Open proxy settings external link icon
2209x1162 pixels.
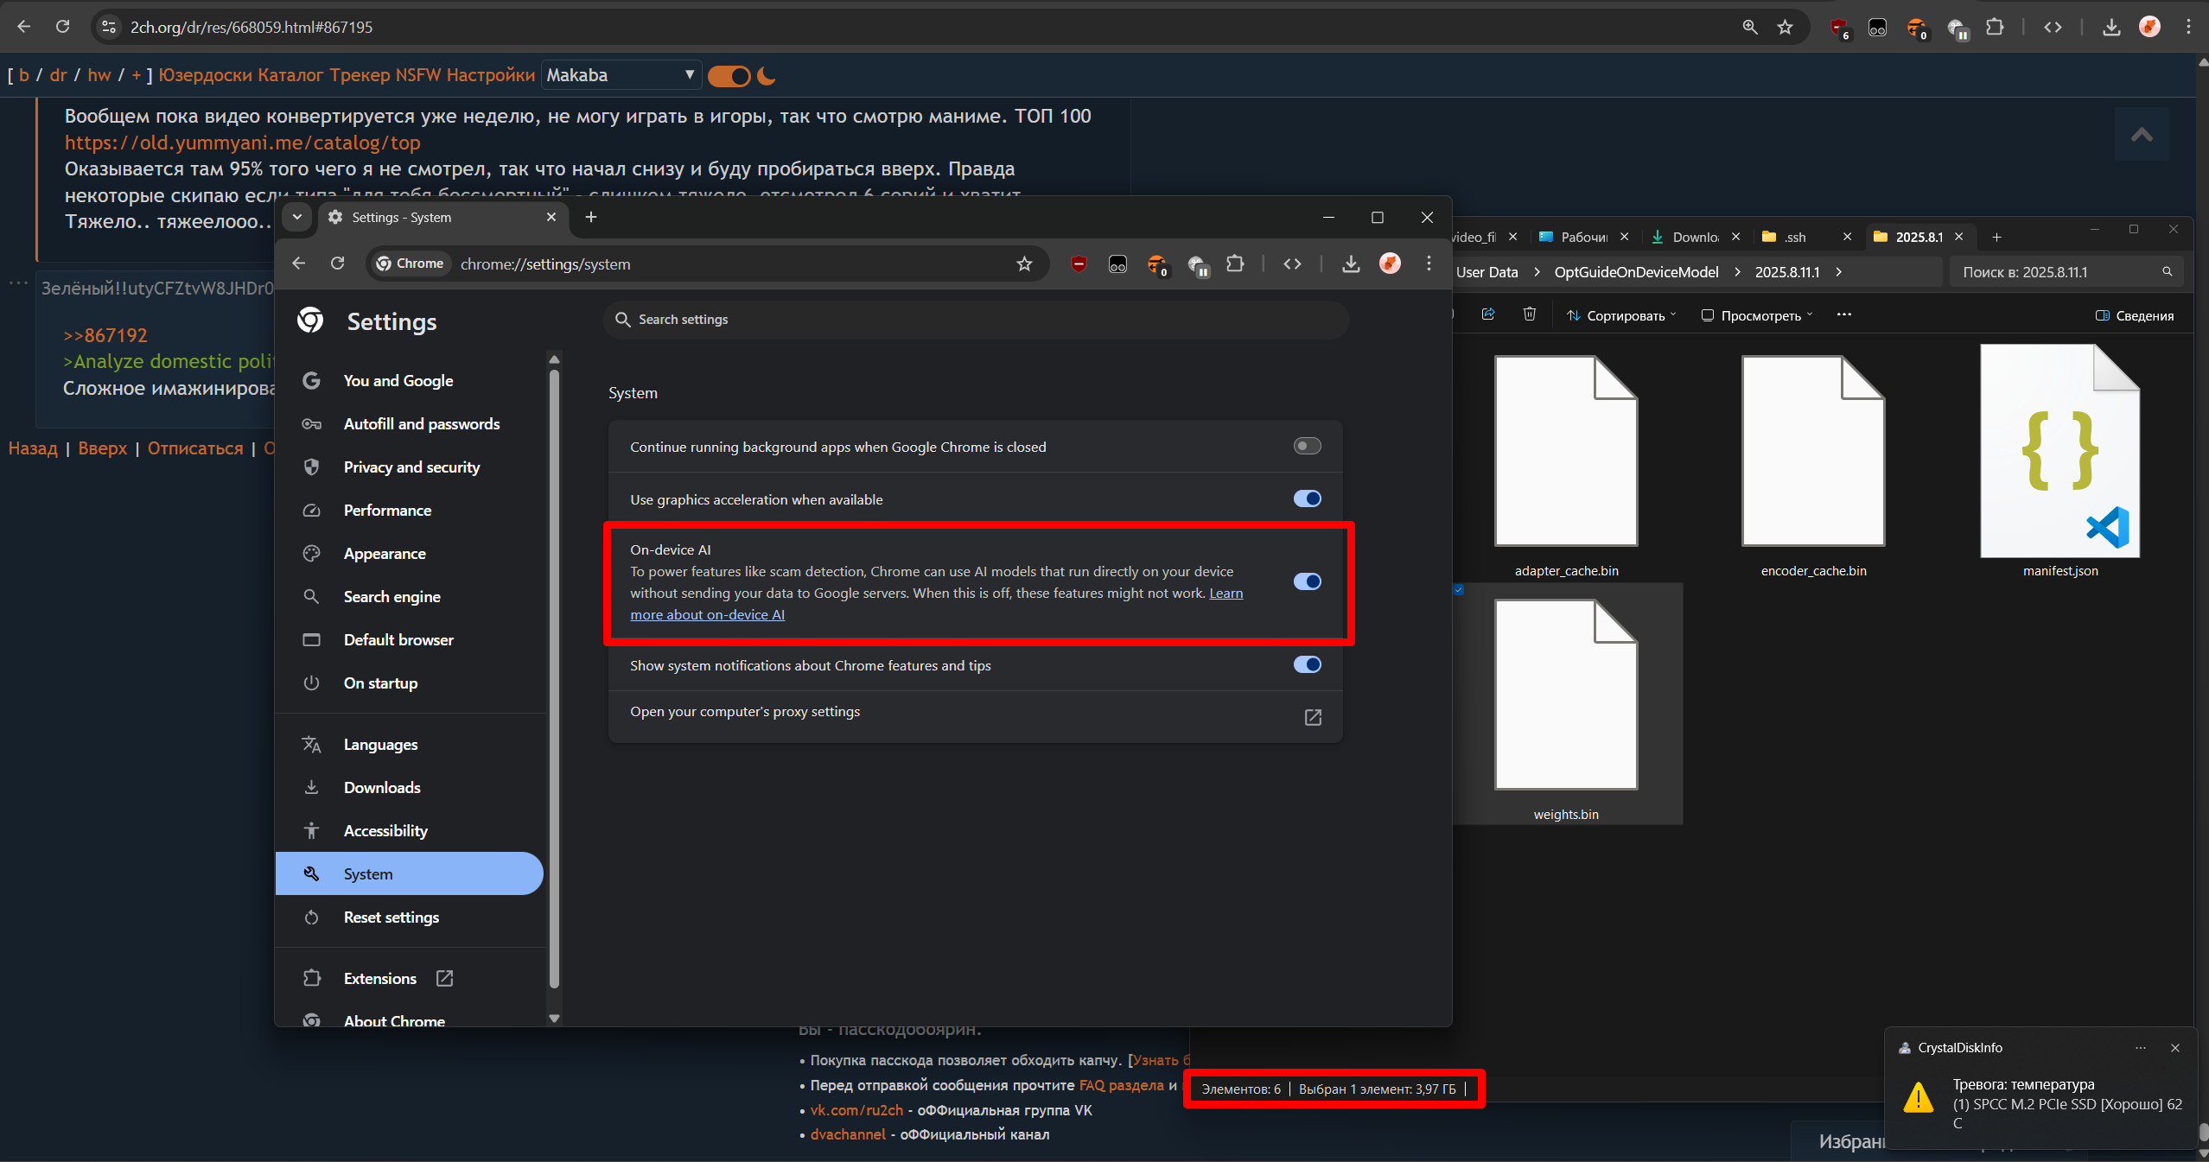[x=1313, y=717]
